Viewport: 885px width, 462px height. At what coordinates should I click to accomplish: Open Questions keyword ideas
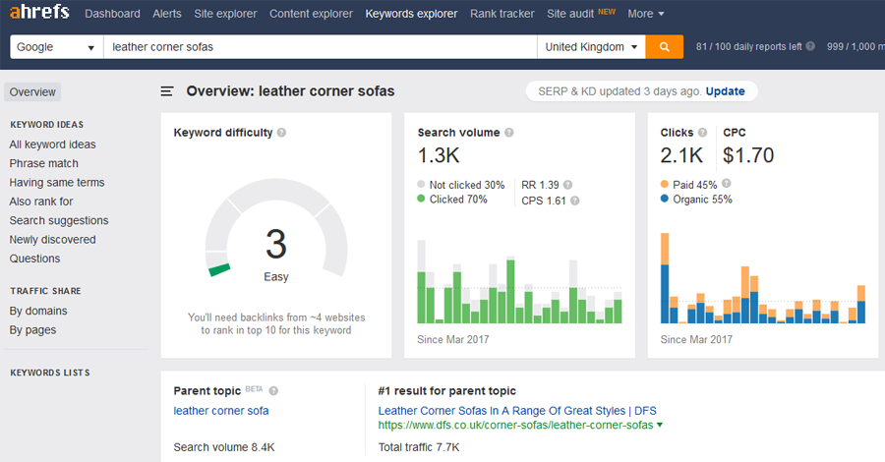34,259
